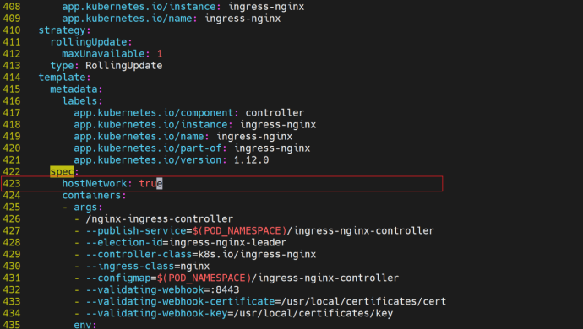Screen dimensions: 583x329
Task: Click '--ingress-class' flag on line 430
Action: [x=130, y=267]
